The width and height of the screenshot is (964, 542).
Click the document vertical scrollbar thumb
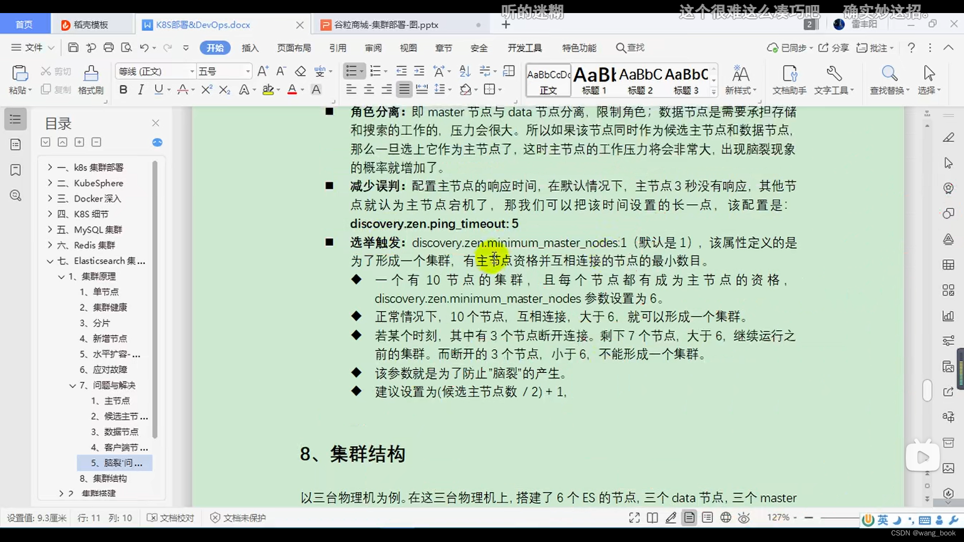(x=926, y=389)
